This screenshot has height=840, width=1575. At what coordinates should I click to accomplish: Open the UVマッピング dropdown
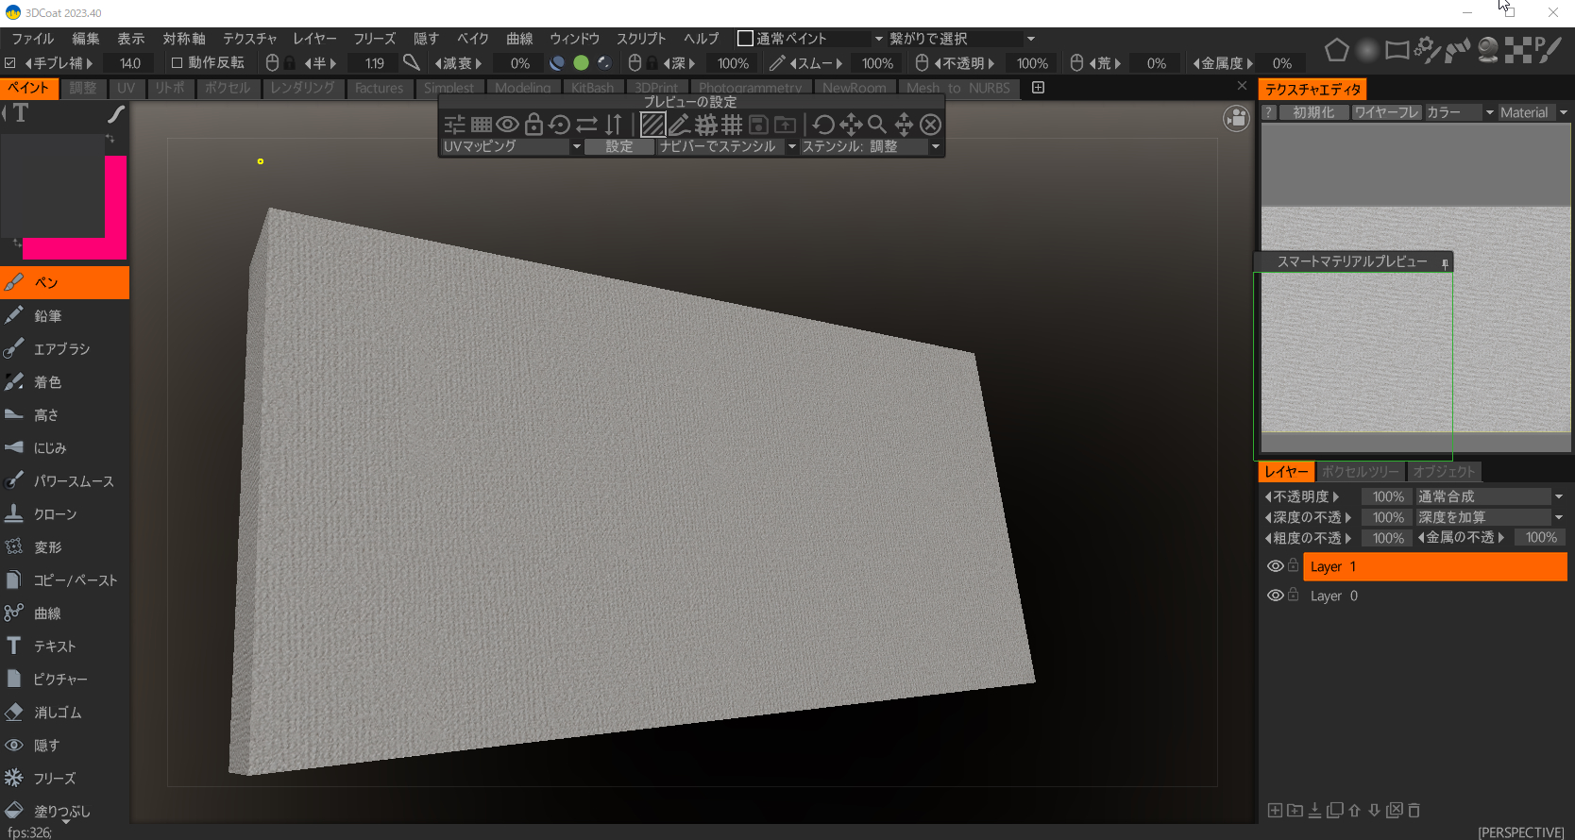(512, 146)
